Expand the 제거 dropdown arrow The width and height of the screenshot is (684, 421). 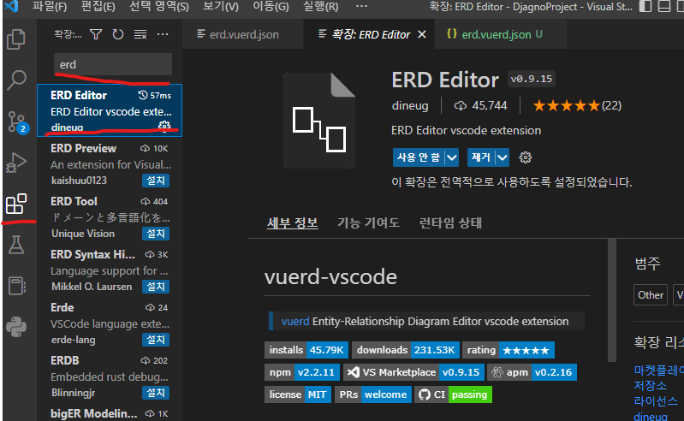(x=503, y=157)
